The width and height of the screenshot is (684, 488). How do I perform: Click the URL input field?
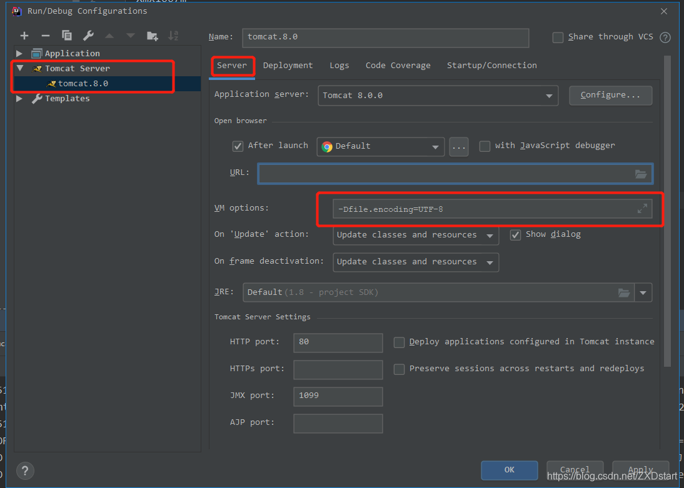pos(455,174)
